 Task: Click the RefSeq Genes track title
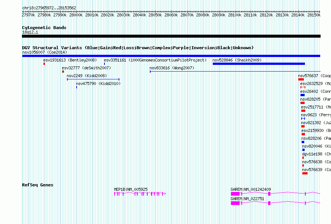38,185
